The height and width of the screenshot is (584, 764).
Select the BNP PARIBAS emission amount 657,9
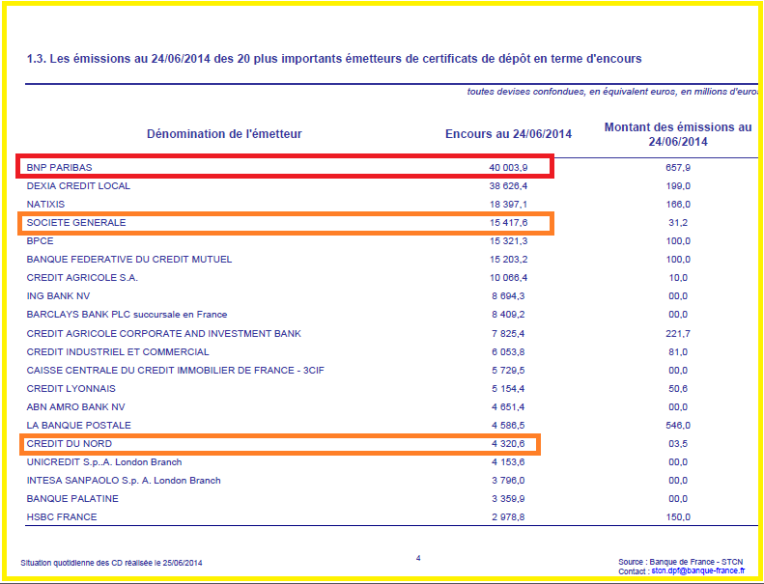click(x=678, y=168)
